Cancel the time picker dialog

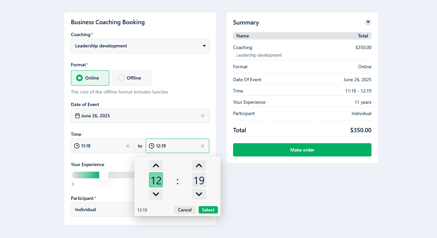click(184, 209)
